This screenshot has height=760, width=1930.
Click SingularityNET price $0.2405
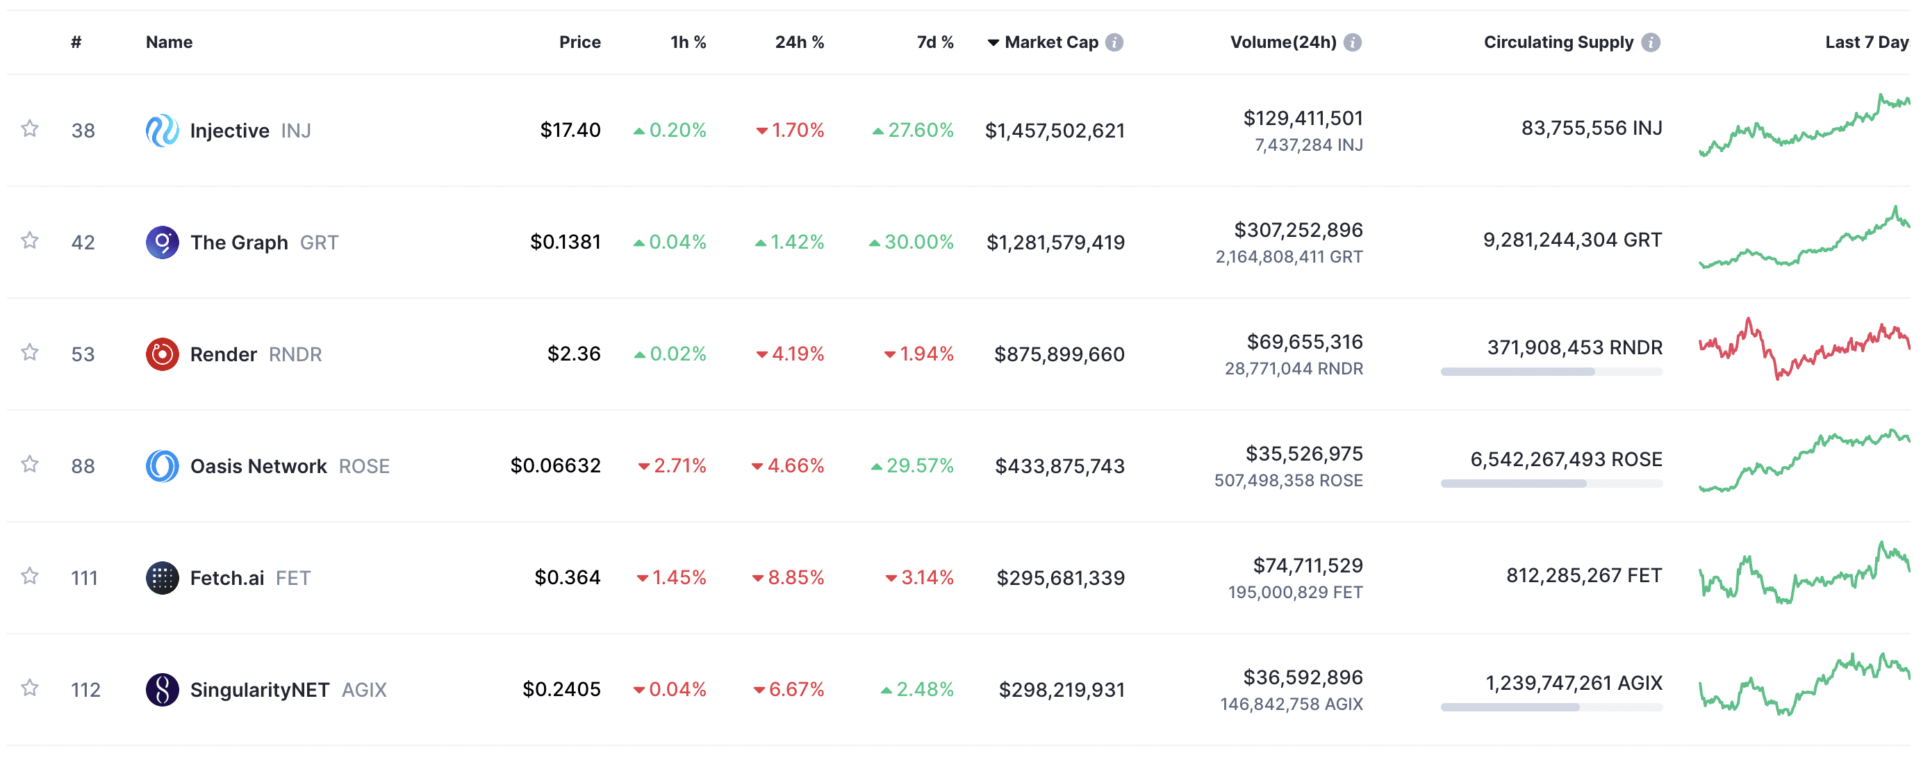click(x=561, y=689)
